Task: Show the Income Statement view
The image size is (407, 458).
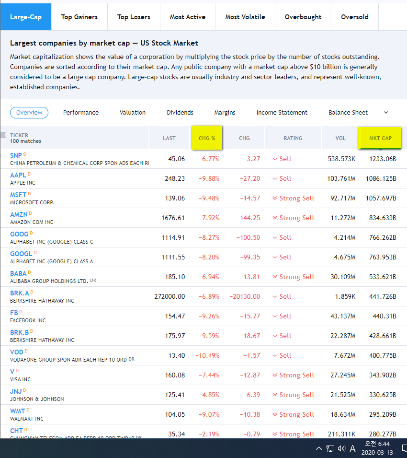Action: (x=282, y=113)
